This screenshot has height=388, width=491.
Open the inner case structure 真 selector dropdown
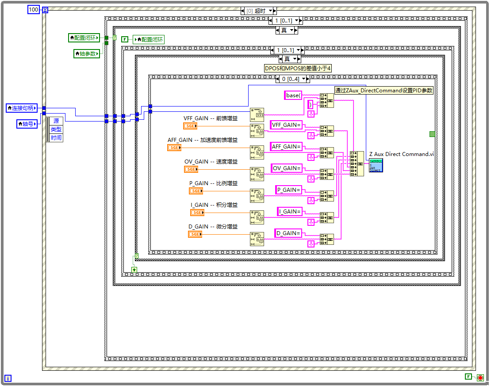[294, 59]
